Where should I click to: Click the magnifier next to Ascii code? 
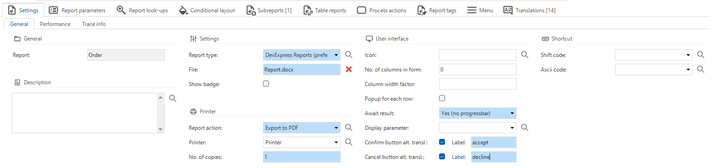pyautogui.click(x=701, y=69)
